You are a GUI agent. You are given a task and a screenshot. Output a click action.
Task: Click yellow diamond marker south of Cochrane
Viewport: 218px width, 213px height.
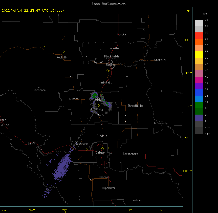tap(86, 149)
